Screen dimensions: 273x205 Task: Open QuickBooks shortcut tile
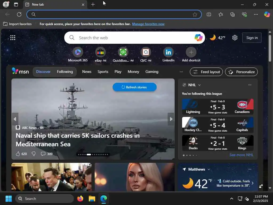(123, 54)
